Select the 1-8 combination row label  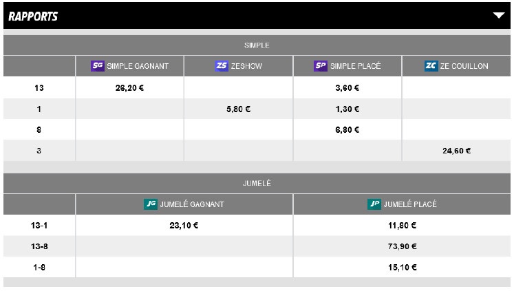[39, 267]
